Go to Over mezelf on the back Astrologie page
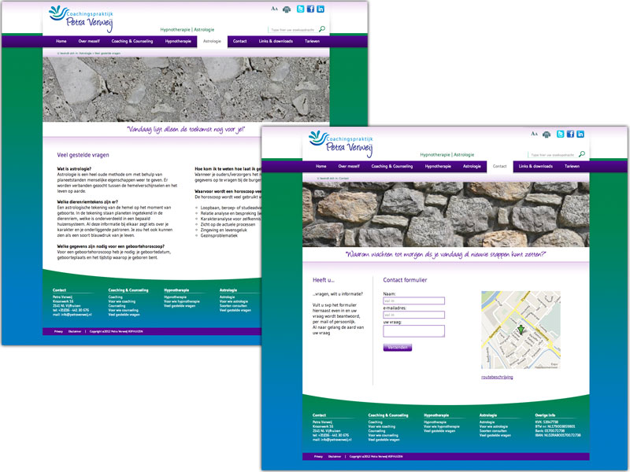The image size is (630, 472). (88, 41)
